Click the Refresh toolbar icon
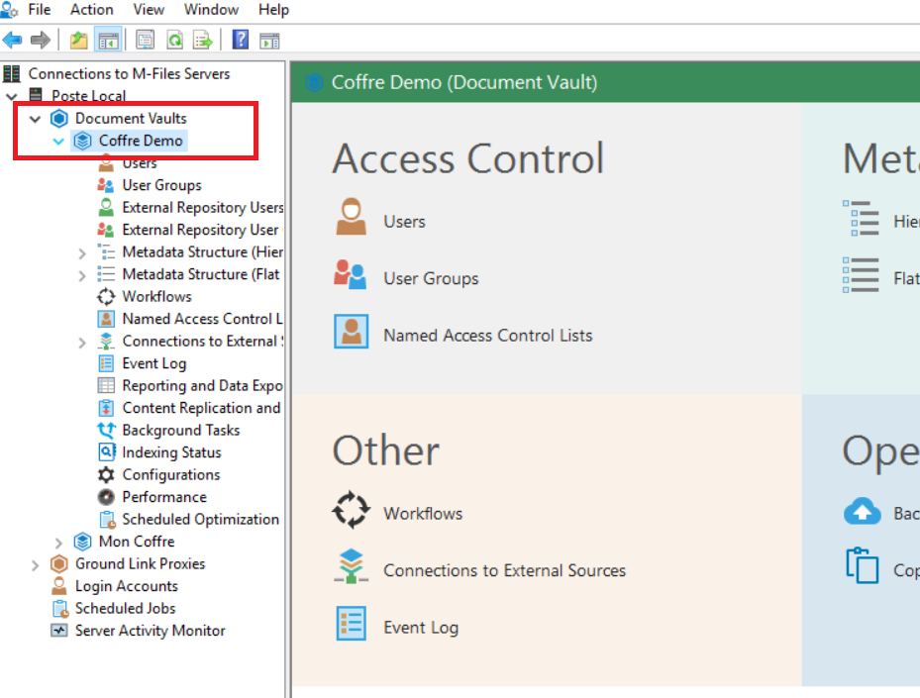Viewport: 920px width, 698px height. tap(174, 41)
